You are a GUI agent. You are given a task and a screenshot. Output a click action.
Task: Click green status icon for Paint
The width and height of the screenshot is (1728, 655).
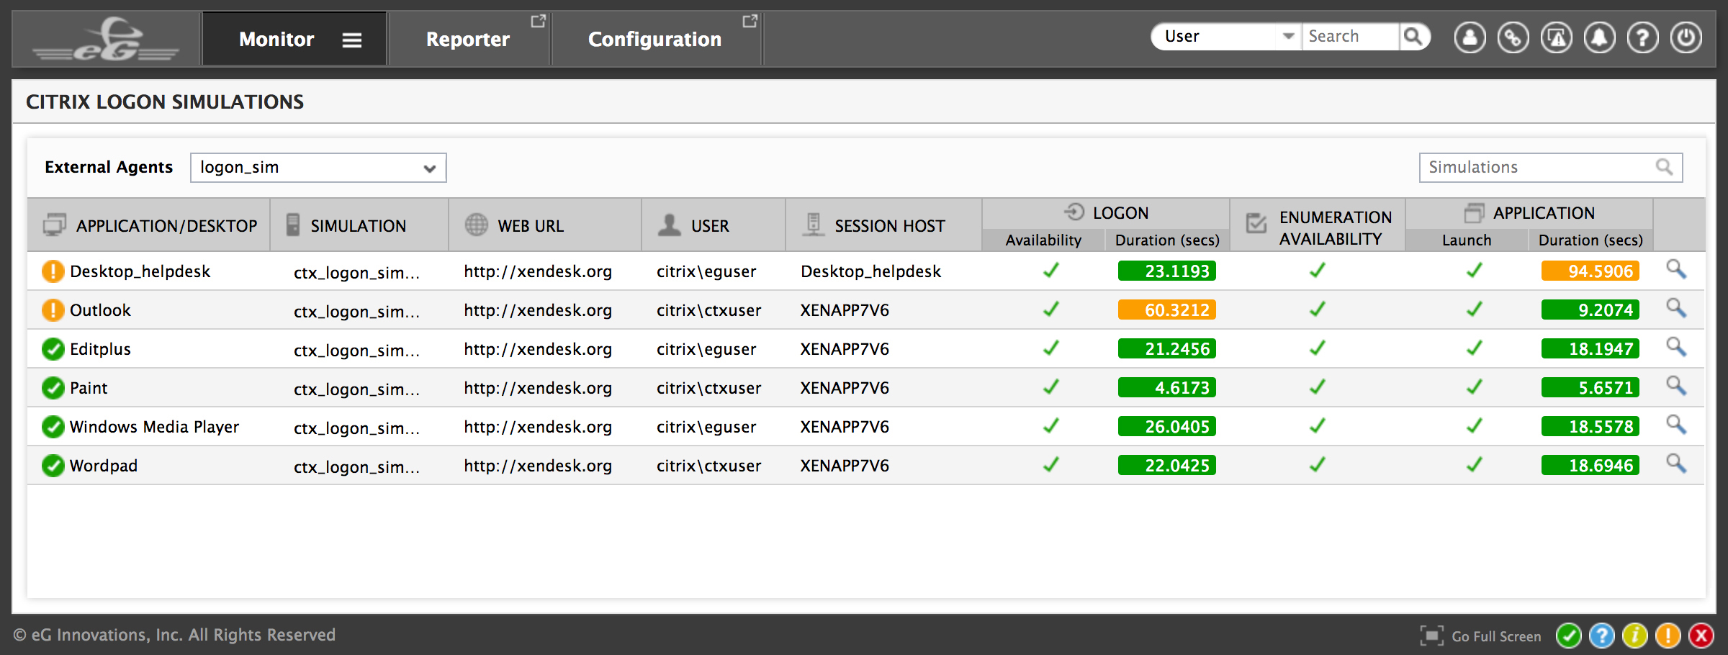click(x=53, y=388)
